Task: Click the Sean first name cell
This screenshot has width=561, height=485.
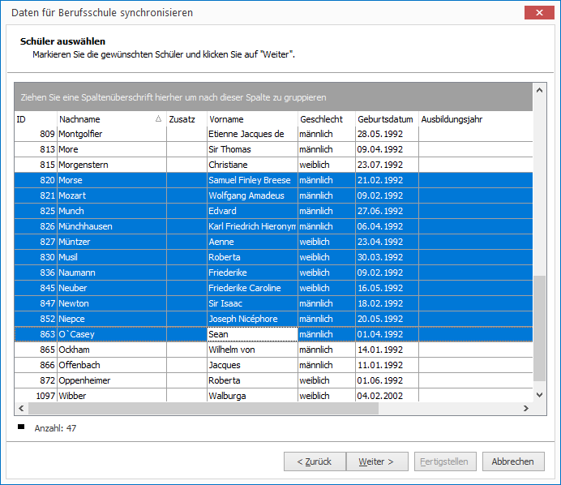Action: (252, 334)
